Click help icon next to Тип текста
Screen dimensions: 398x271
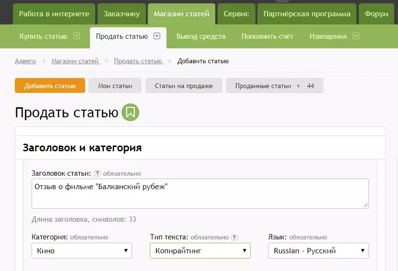234,237
